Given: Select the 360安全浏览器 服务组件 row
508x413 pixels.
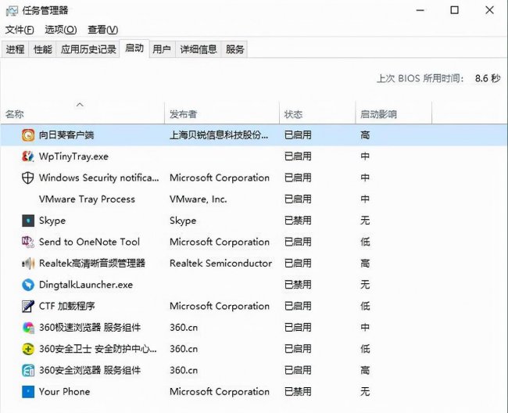Looking at the screenshot, I should [x=254, y=370].
